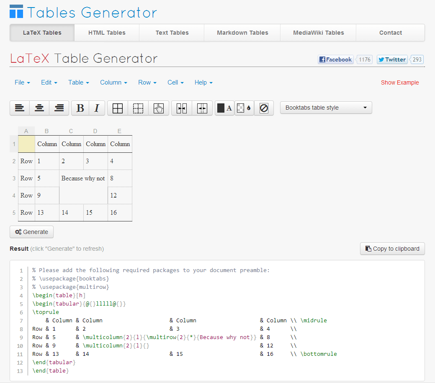435x383 pixels.
Task: Click the Tables Generator title link
Action: pos(92,13)
